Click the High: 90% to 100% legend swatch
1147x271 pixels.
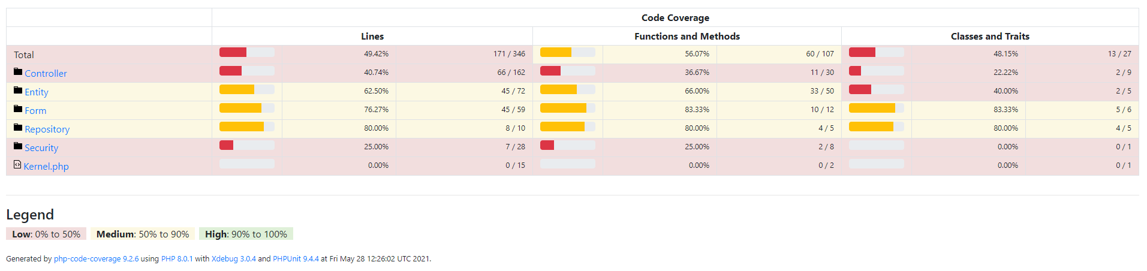tap(246, 234)
